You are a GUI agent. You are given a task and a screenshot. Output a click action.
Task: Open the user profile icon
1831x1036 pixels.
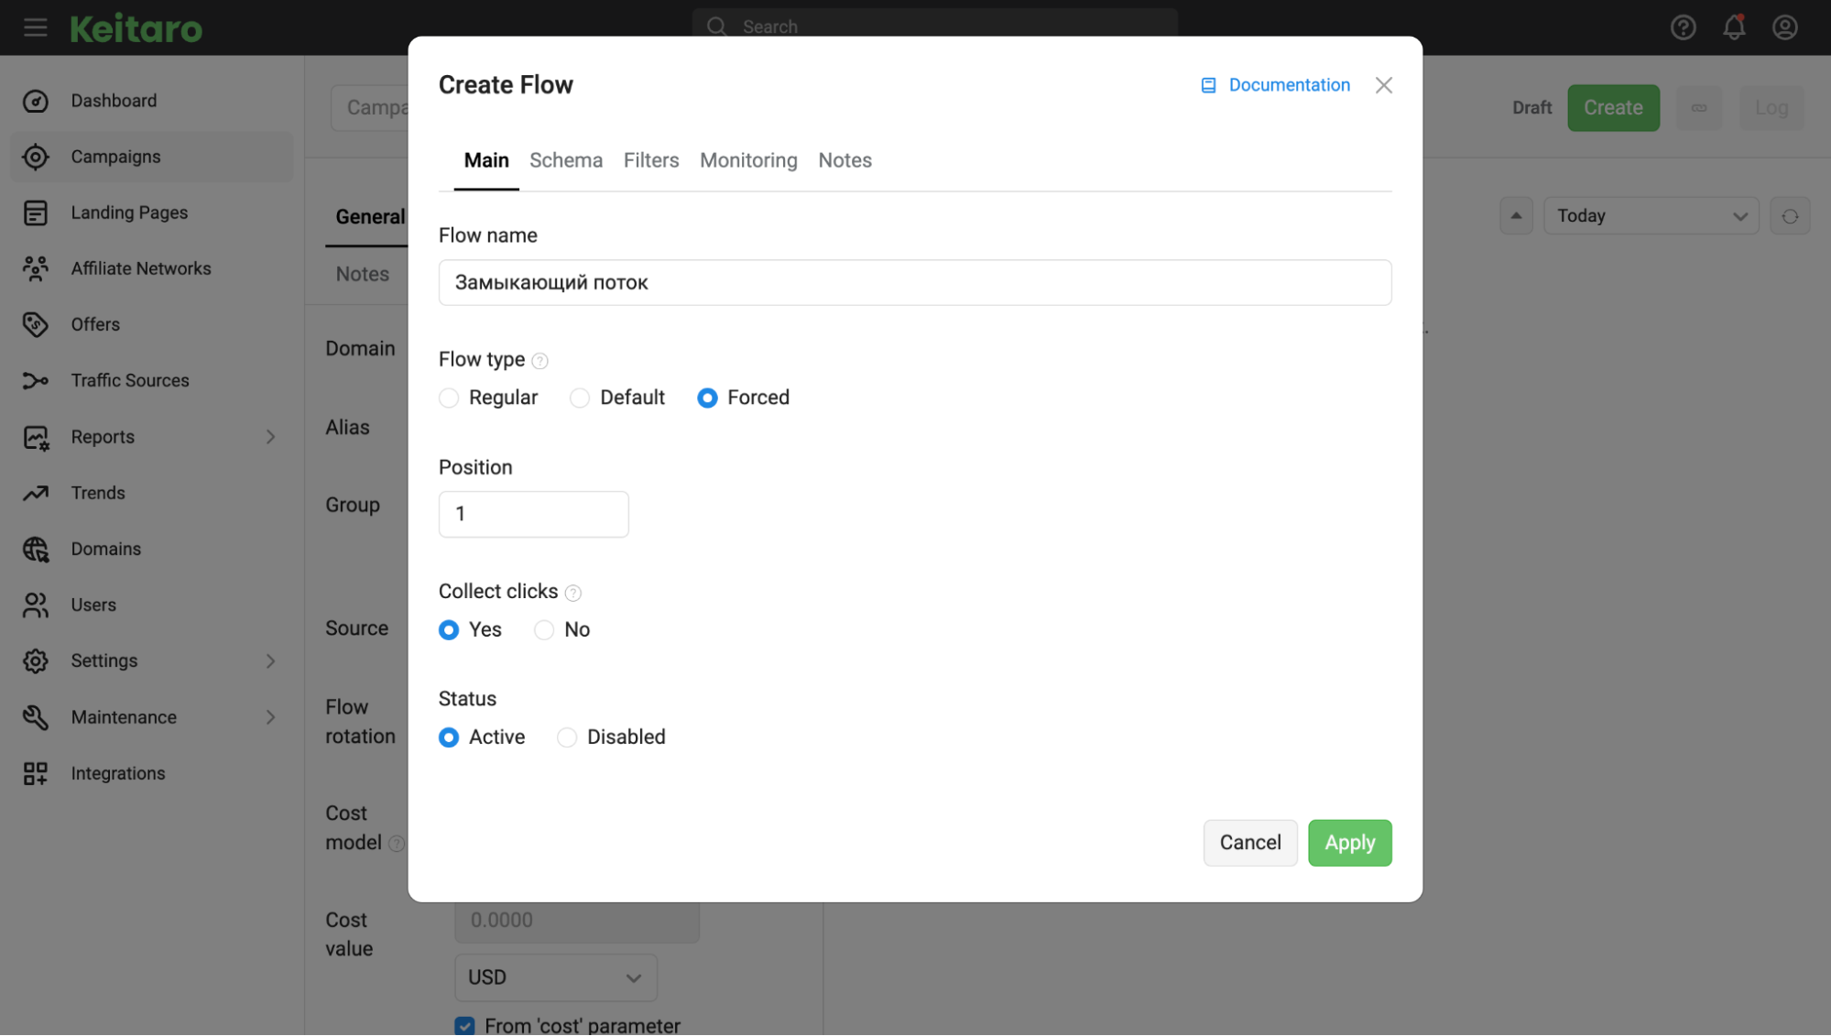tap(1784, 27)
